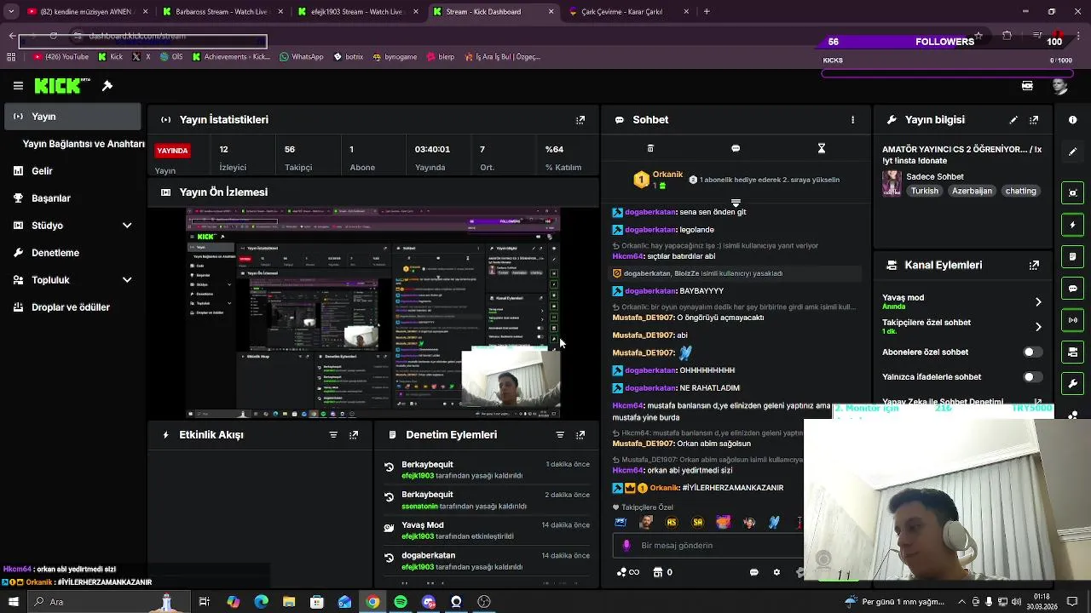
Task: Click the stream preview thumbnail
Action: click(x=373, y=312)
